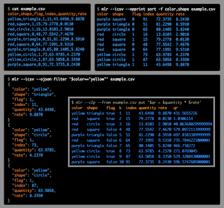
Task: Click '"index": 73' in the JSON output
Action: 25,145
